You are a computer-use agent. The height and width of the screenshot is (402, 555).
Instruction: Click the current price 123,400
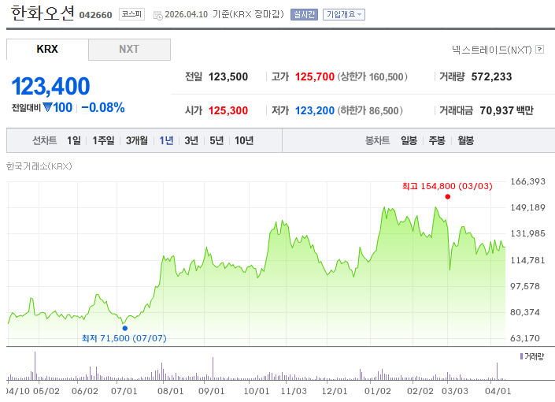(x=50, y=86)
